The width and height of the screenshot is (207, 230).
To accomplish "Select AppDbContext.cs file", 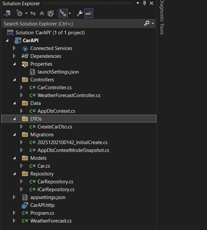I will point(56,111).
